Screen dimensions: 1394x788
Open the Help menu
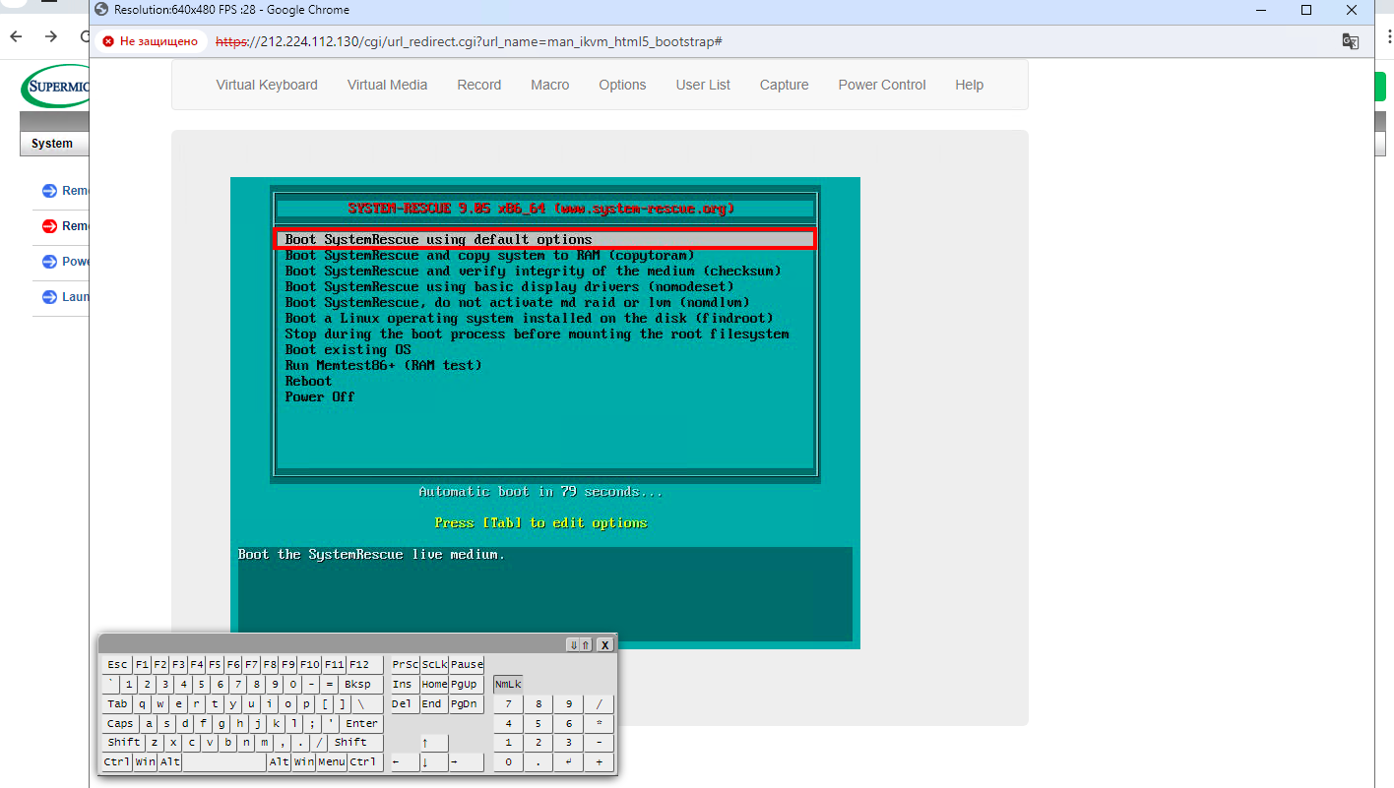pos(969,85)
